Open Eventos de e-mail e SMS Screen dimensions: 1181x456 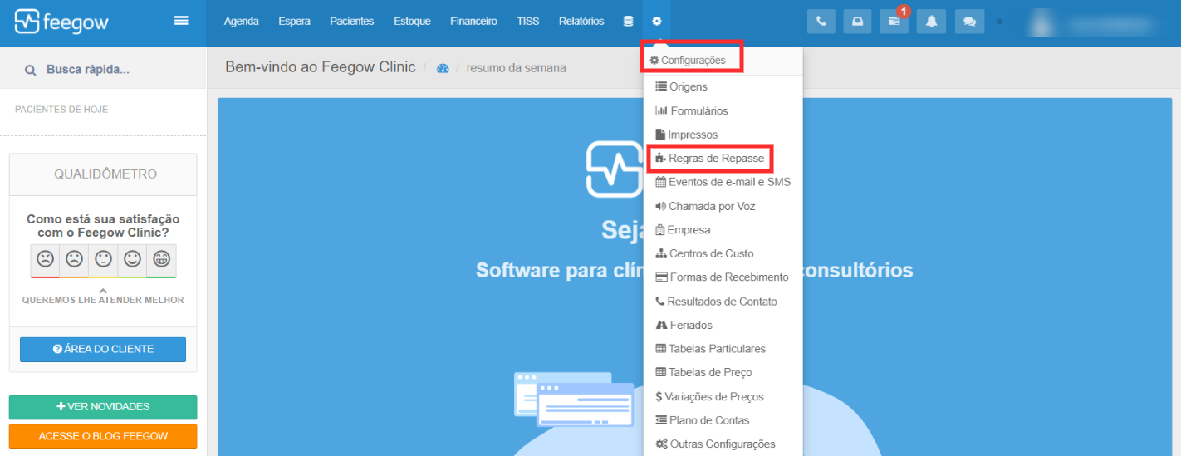point(723,182)
